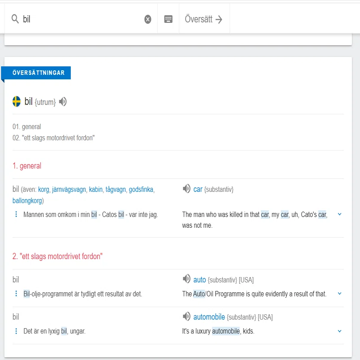Viewport: 360px width, 360px height.
Task: Open the automobile translation link
Action: [x=209, y=317]
